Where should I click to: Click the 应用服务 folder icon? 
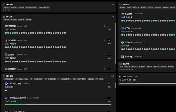(120, 5)
